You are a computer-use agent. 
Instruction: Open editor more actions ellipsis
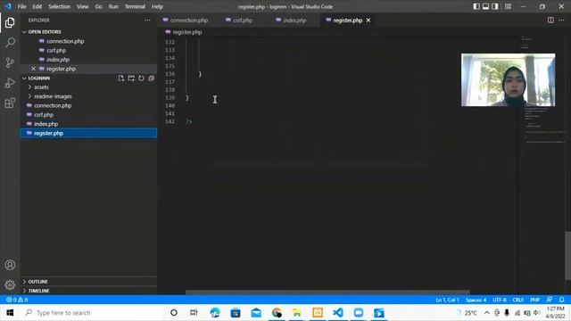click(561, 21)
